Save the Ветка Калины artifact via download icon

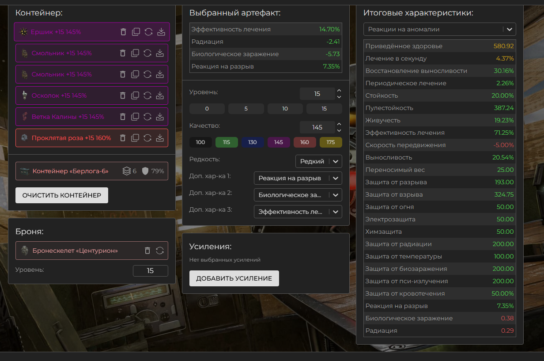pyautogui.click(x=160, y=117)
